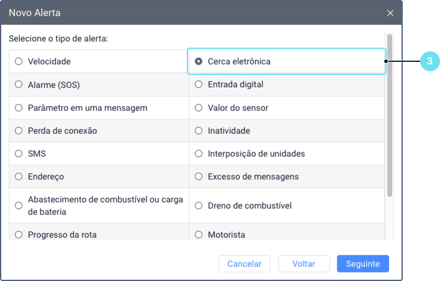
Task: Select the Velocidade alert type
Action: click(x=19, y=61)
